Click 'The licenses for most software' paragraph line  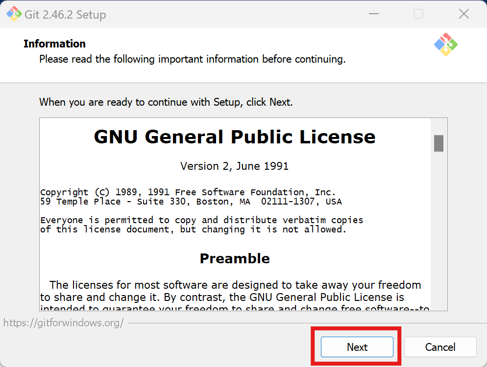(235, 285)
